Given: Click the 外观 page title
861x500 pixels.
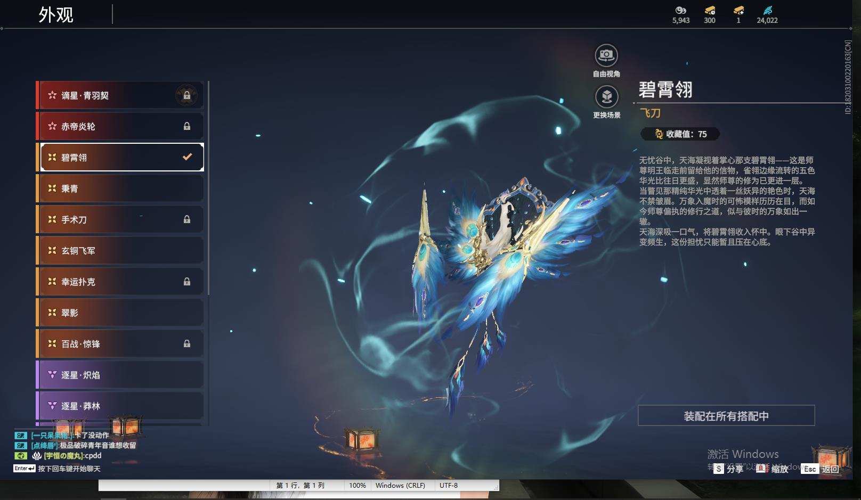Looking at the screenshot, I should tap(56, 14).
